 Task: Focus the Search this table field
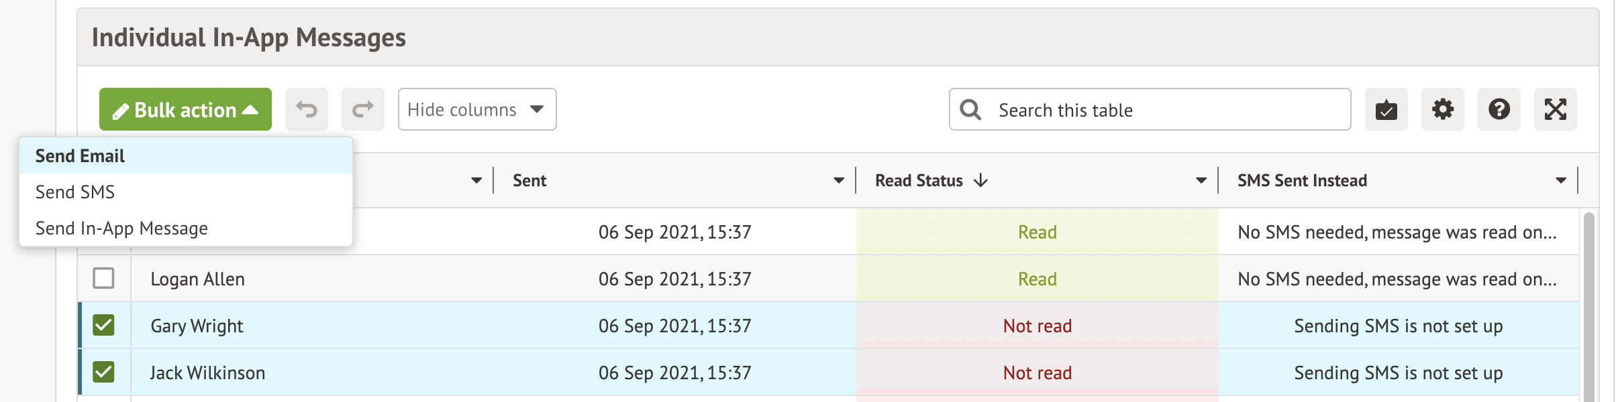(1168, 109)
